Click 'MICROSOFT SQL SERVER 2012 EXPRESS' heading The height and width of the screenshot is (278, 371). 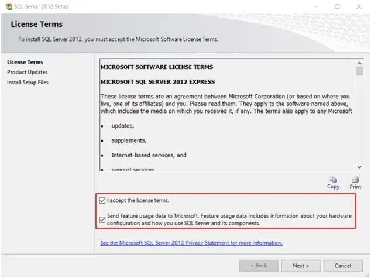pos(158,82)
